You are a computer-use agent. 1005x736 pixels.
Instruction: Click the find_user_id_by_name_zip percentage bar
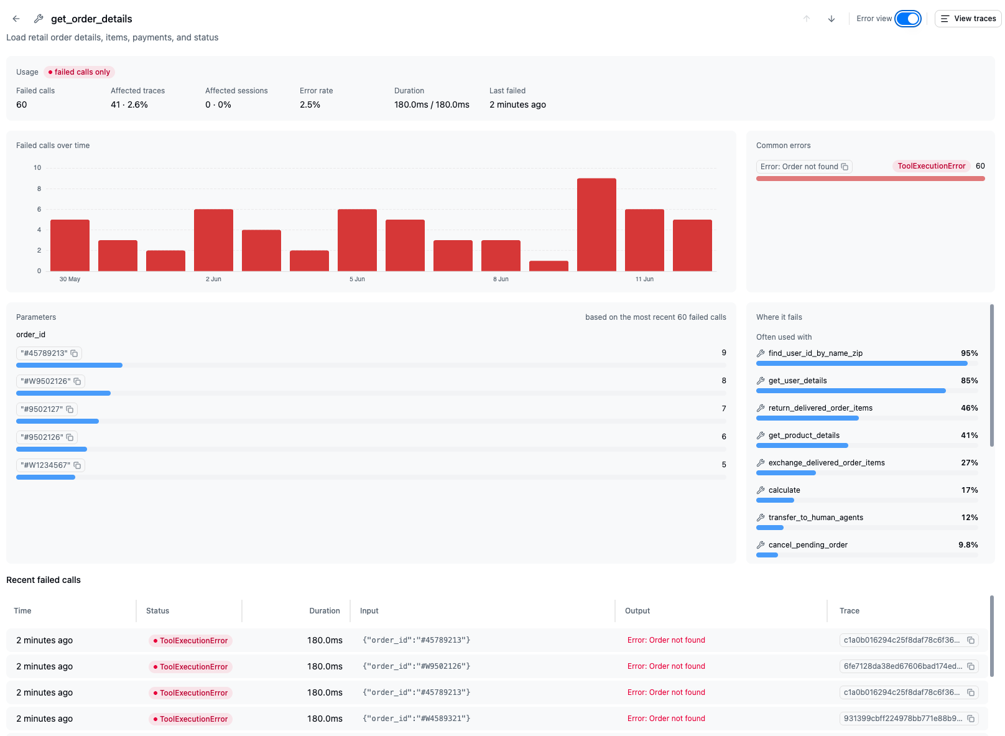click(867, 363)
